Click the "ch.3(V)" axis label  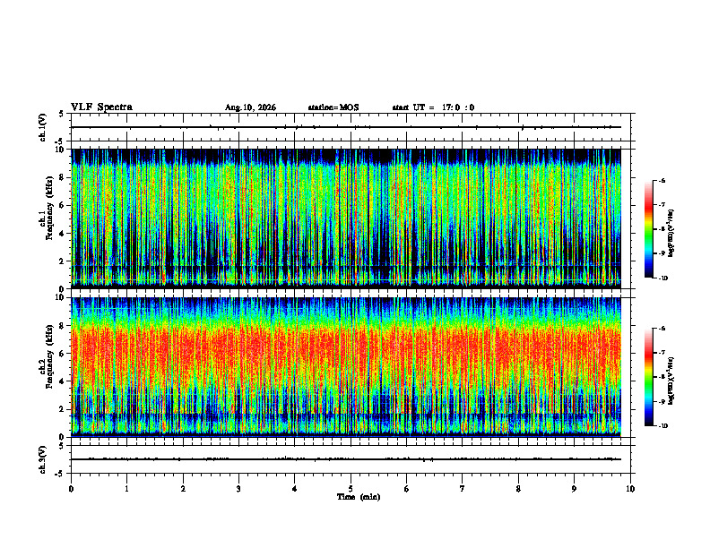[42, 460]
